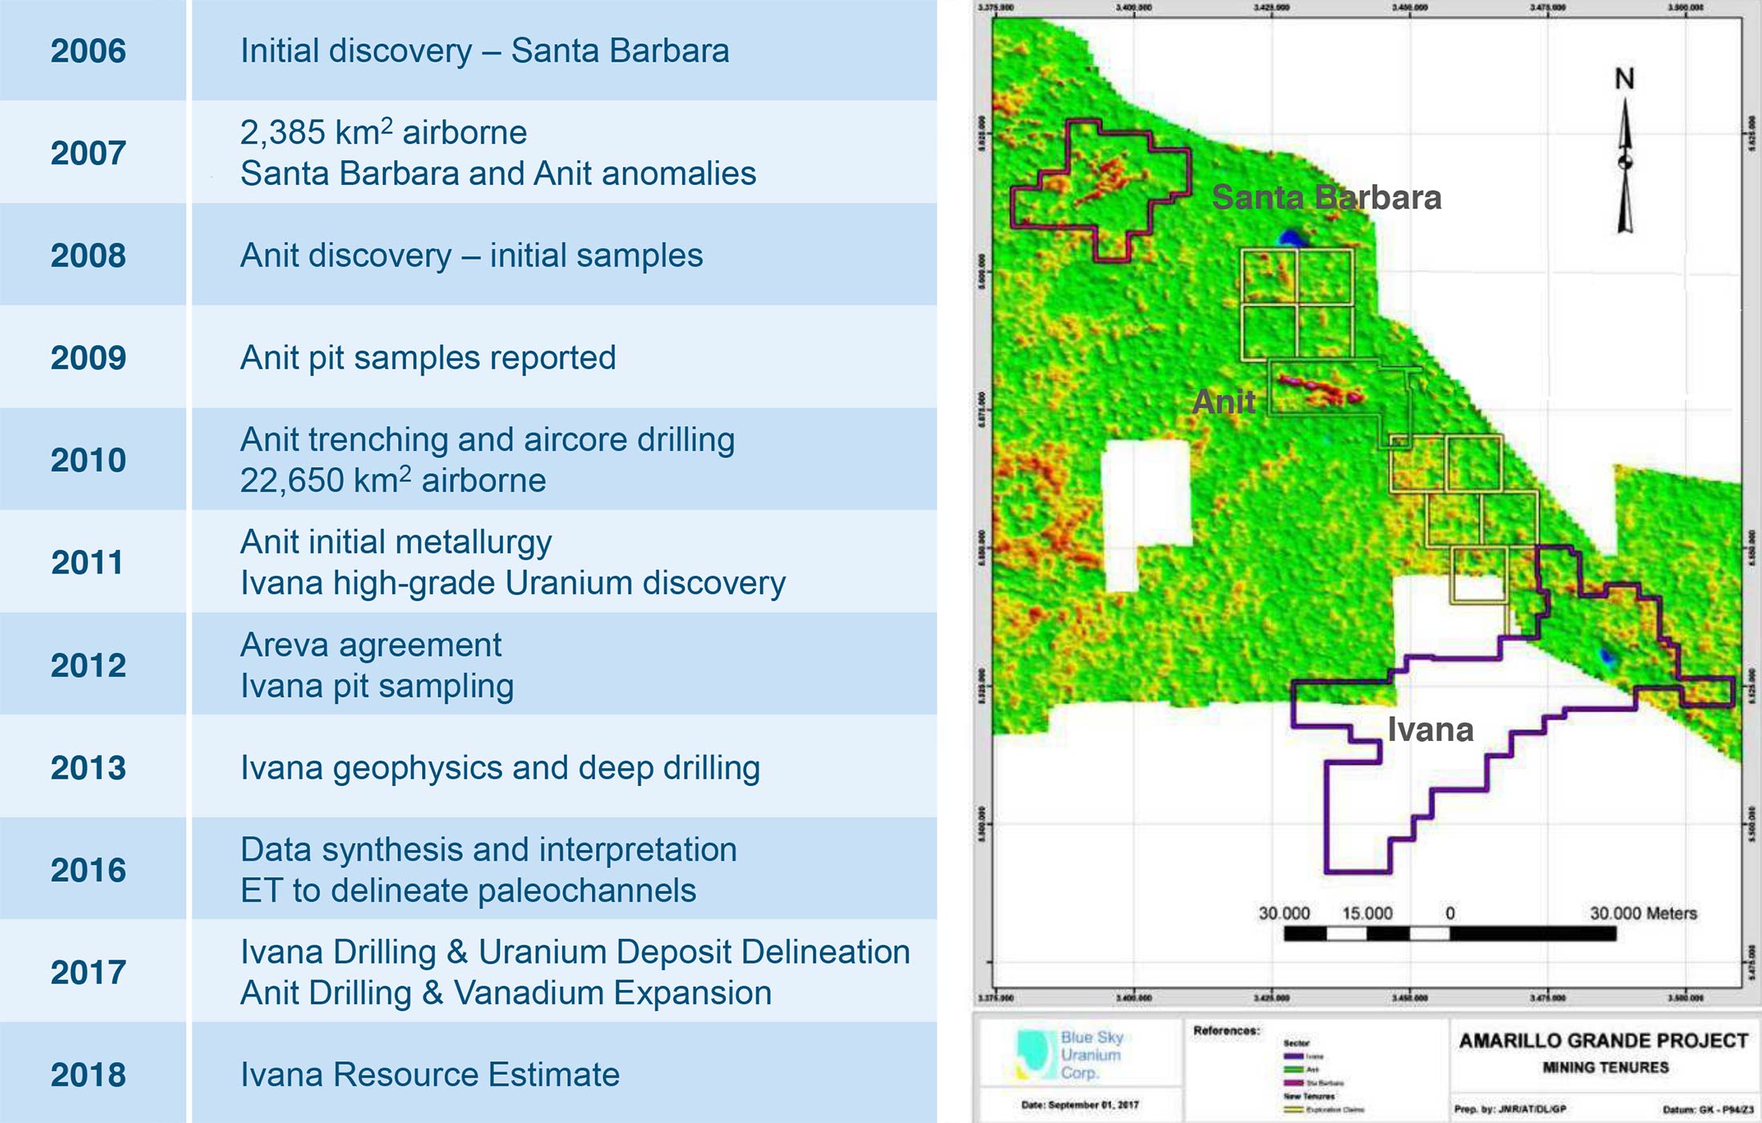
Task: Select 'Data synthesis and interpretation'
Action: point(489,849)
